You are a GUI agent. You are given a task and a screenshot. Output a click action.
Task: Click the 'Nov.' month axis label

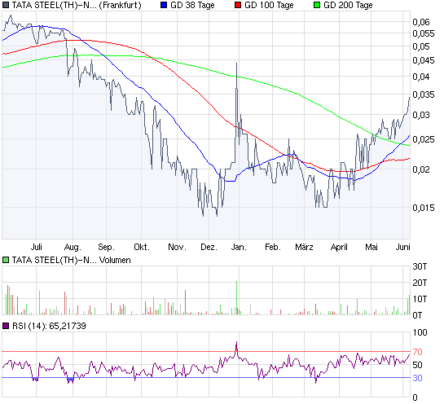click(177, 247)
